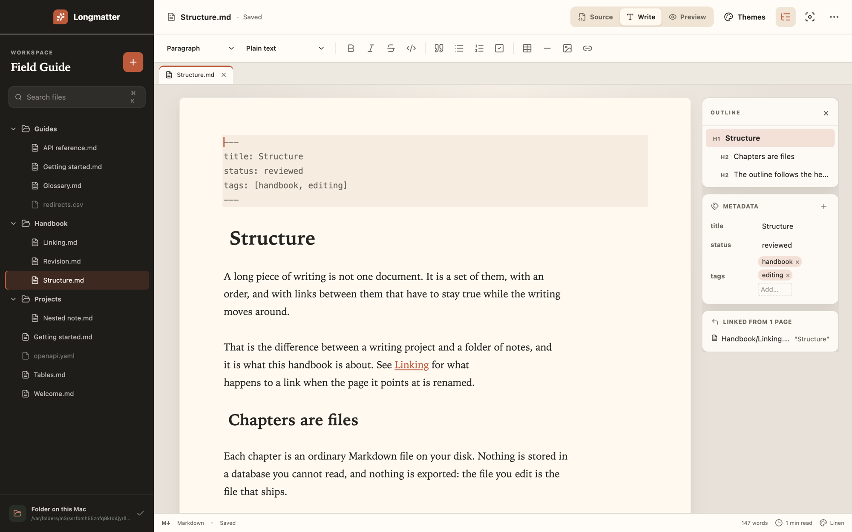Open API reference.md

(x=77, y=148)
